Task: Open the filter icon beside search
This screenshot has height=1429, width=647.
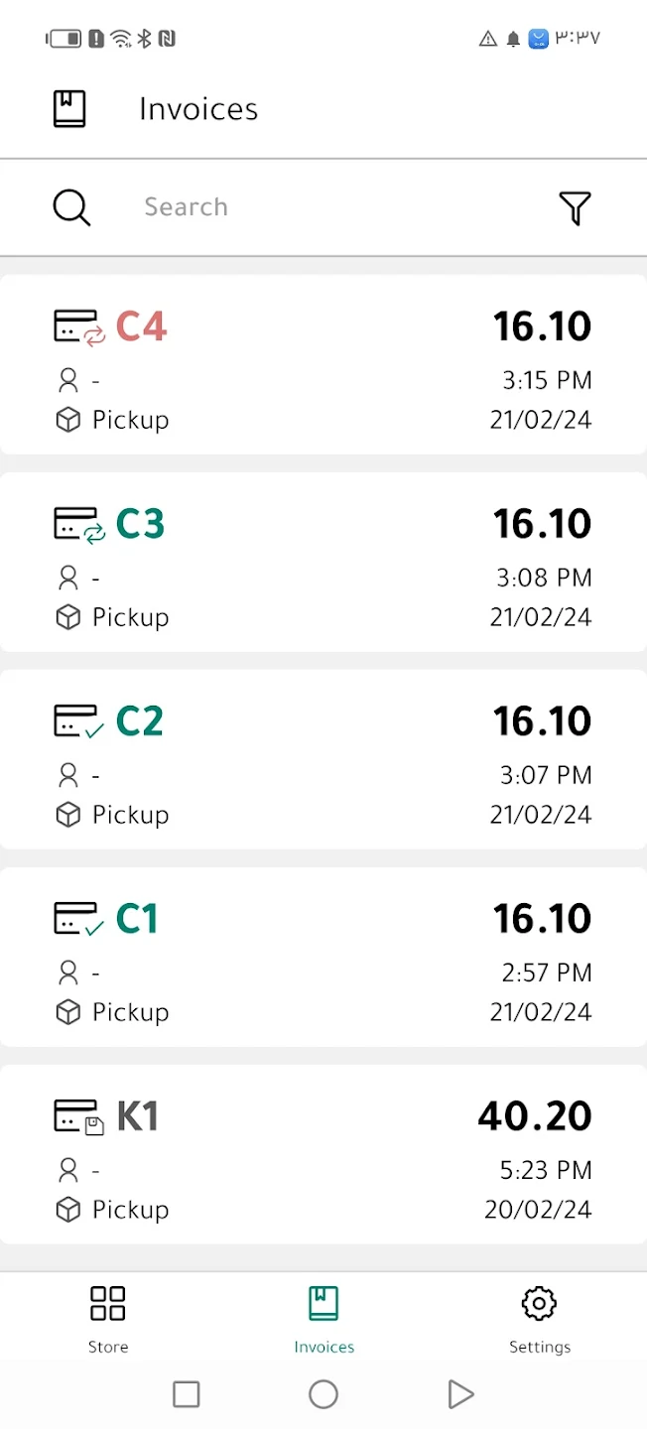Action: 576,207
